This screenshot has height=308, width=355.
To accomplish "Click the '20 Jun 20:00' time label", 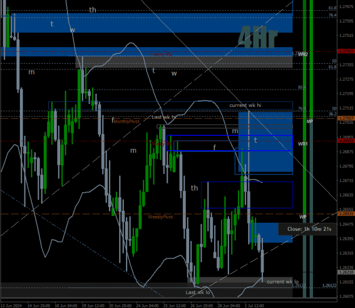I will click(x=120, y=306).
